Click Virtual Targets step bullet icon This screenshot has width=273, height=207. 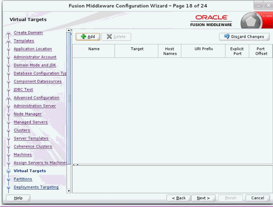point(8,171)
